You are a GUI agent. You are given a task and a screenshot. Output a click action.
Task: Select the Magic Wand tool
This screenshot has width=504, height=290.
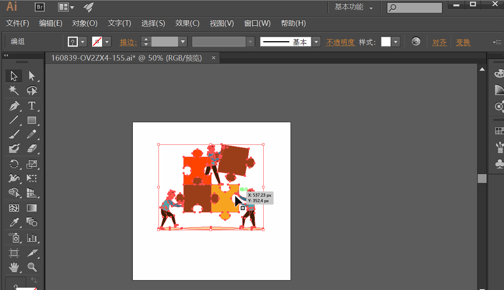tap(14, 91)
